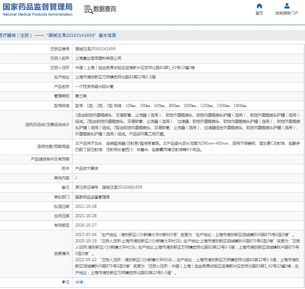Click the 变更情况 field label
The height and width of the screenshot is (289, 305).
point(61,254)
